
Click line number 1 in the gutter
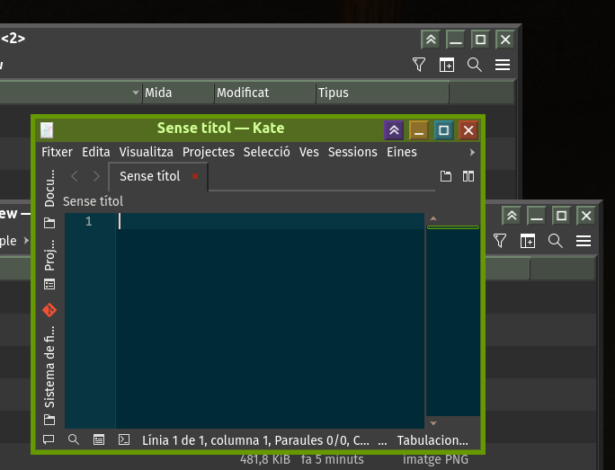click(x=89, y=221)
